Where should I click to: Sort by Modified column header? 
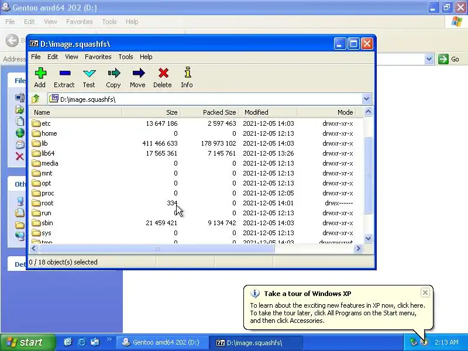click(269, 112)
